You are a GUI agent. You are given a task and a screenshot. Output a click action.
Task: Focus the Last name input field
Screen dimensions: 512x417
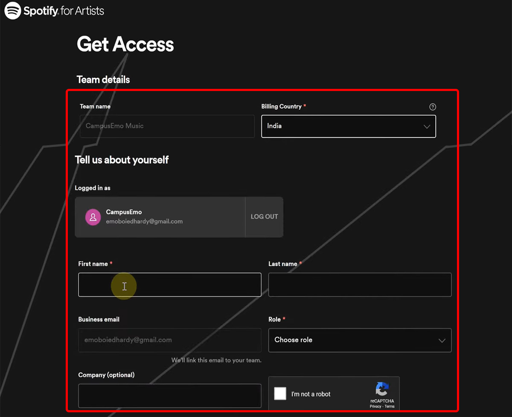[x=360, y=285]
